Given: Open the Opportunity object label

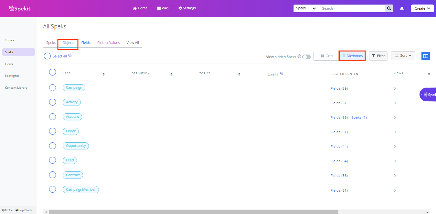Looking at the screenshot, I should coord(76,146).
